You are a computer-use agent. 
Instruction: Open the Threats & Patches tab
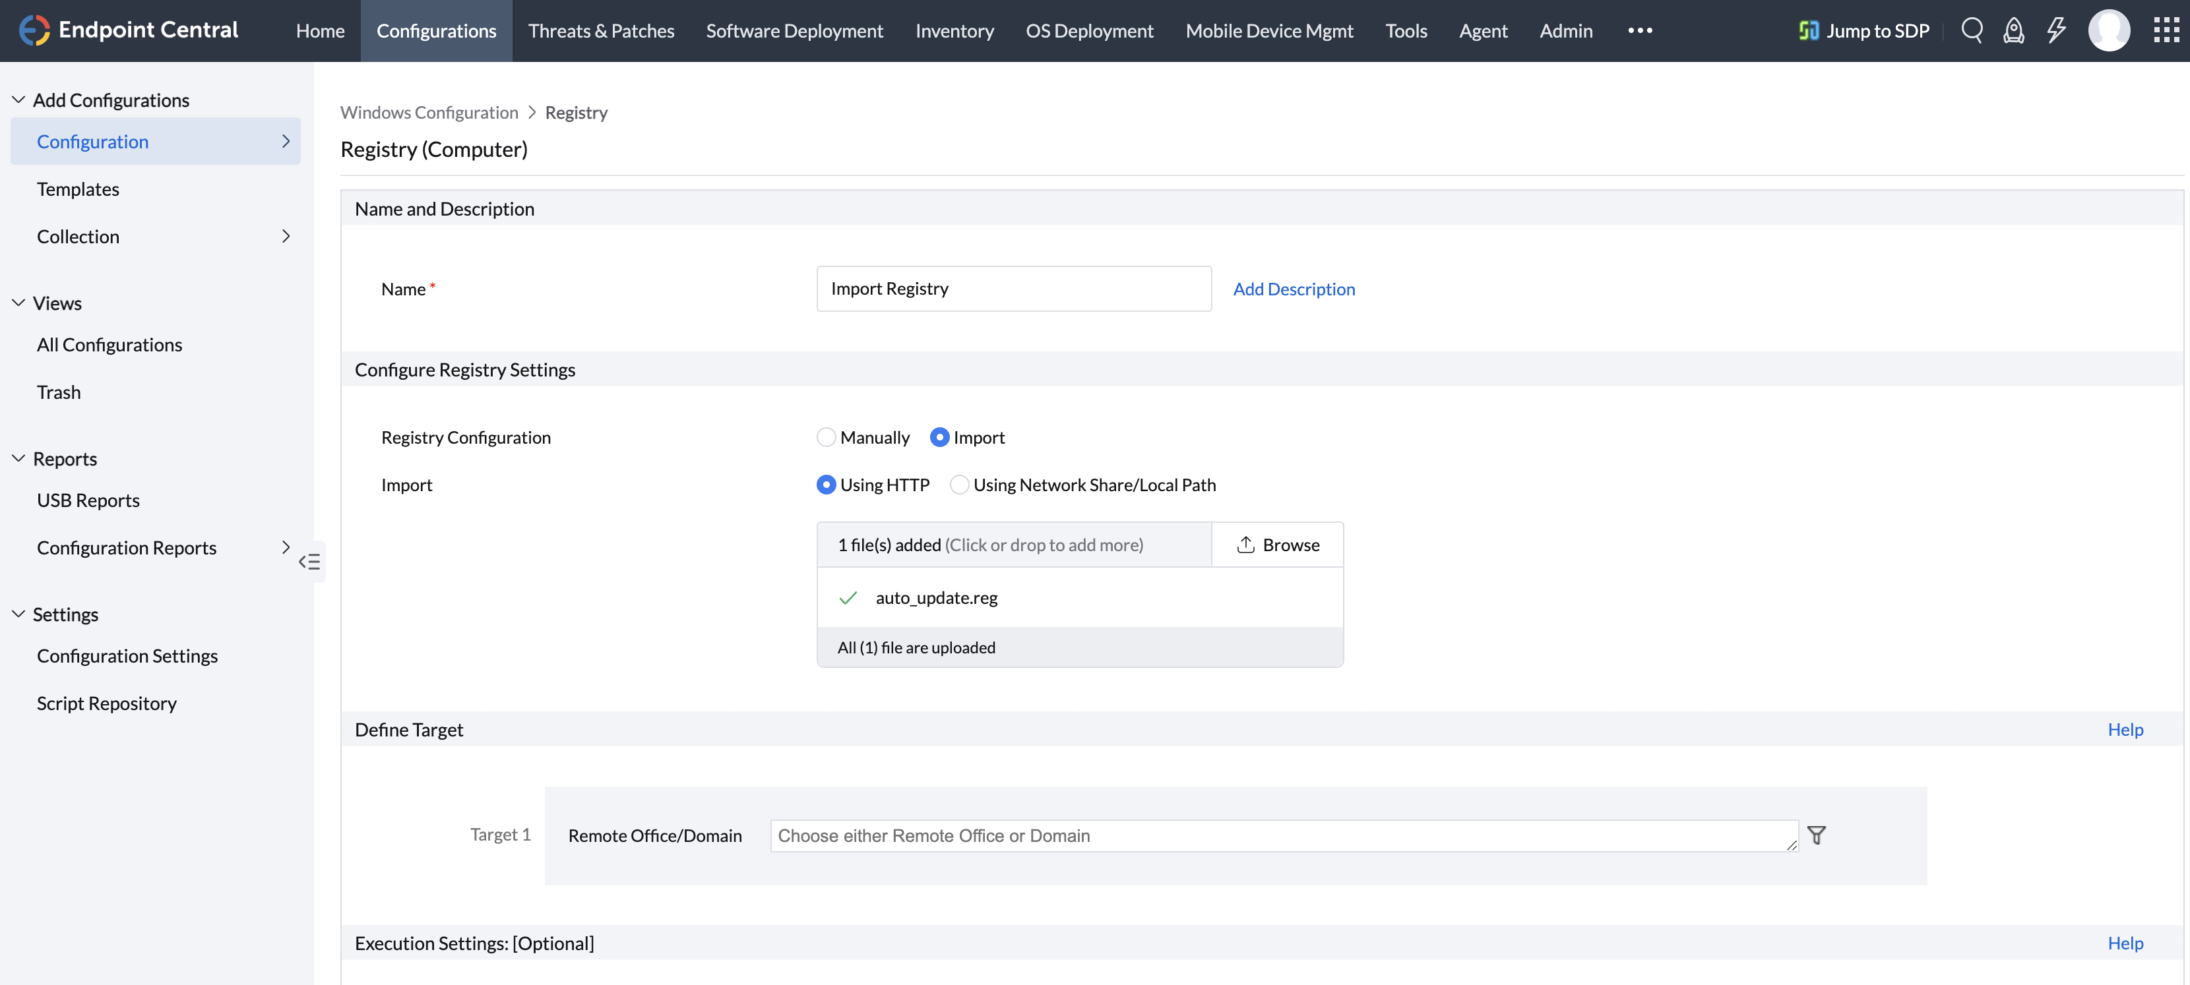pos(601,30)
